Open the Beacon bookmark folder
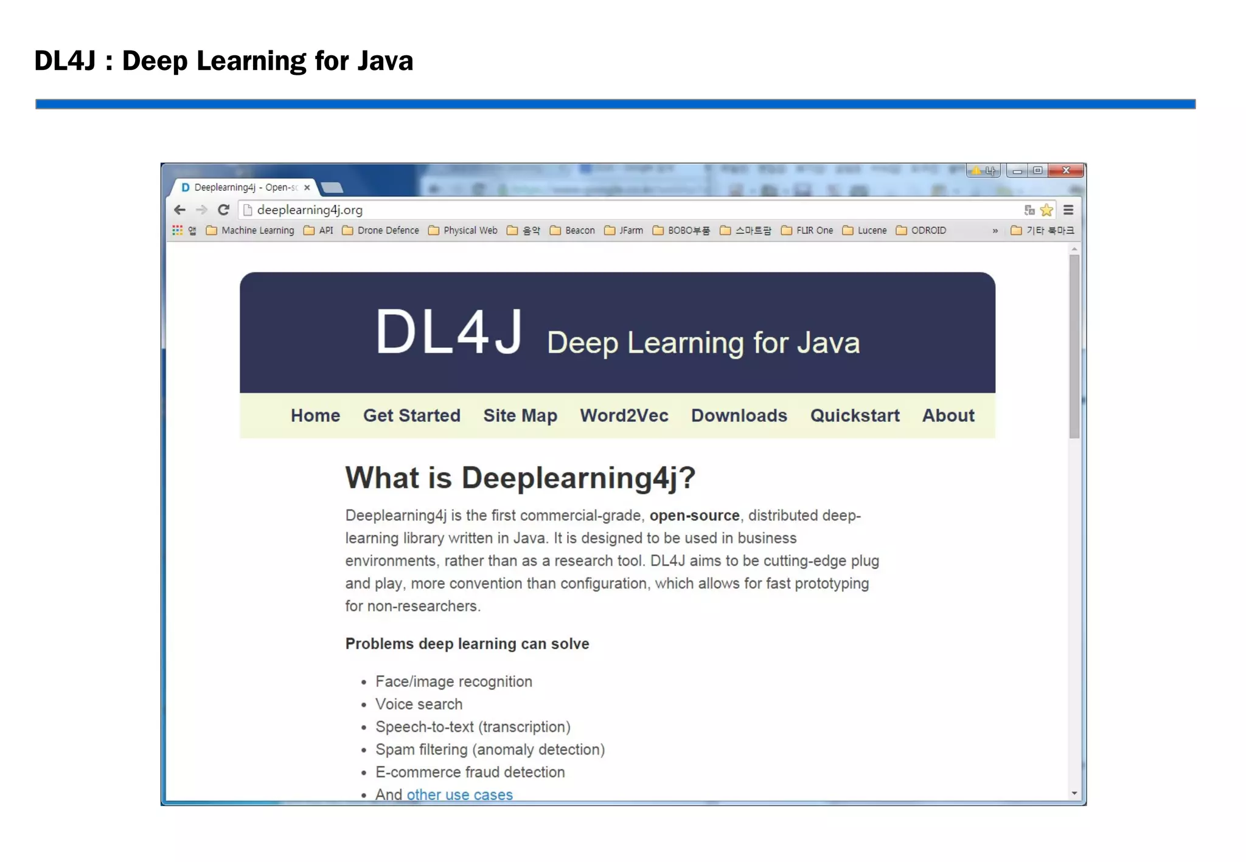1246x862 pixels. (x=573, y=230)
